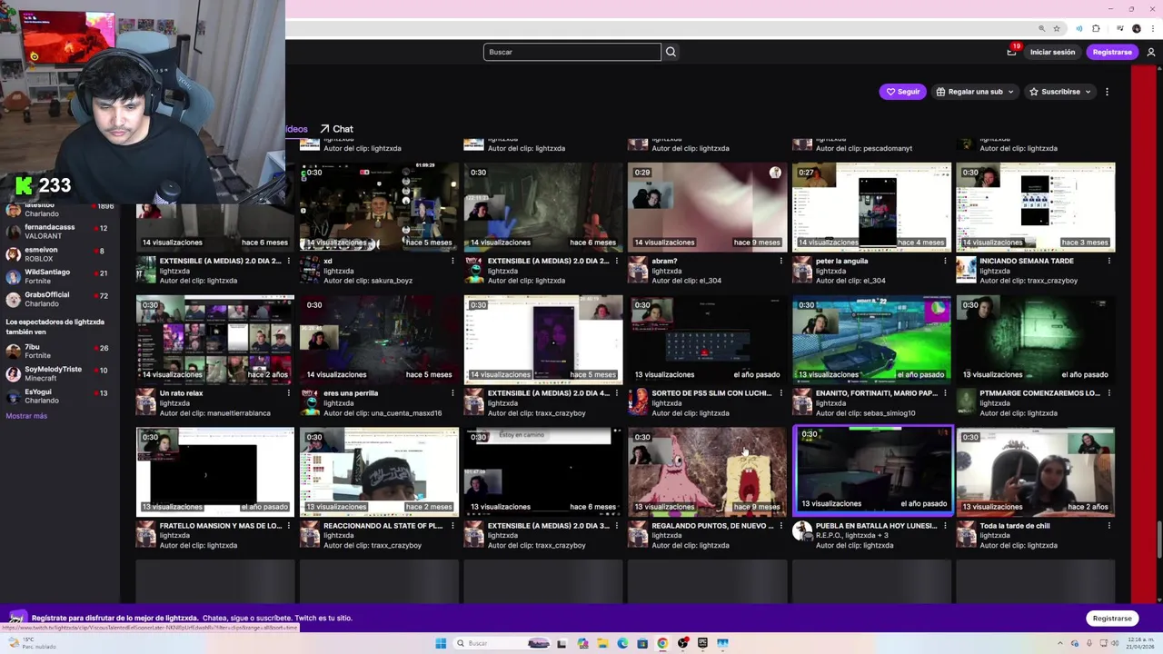Open the Chrome extensions puzzle icon
This screenshot has width=1163, height=654.
(1096, 28)
